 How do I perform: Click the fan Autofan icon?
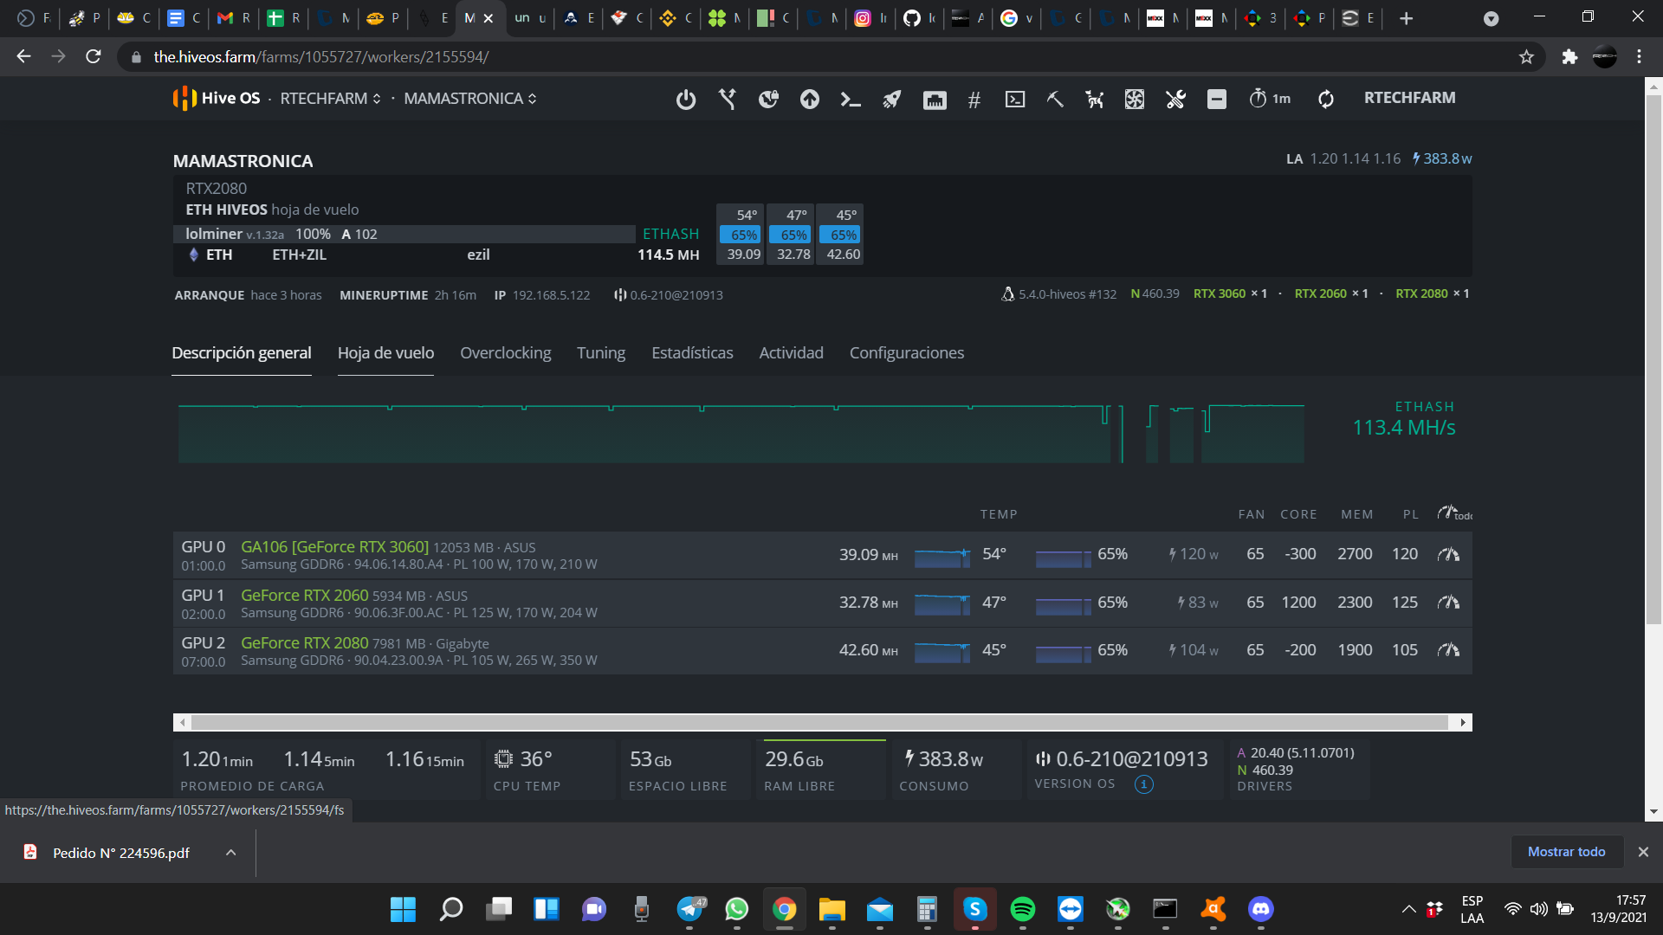click(1135, 100)
